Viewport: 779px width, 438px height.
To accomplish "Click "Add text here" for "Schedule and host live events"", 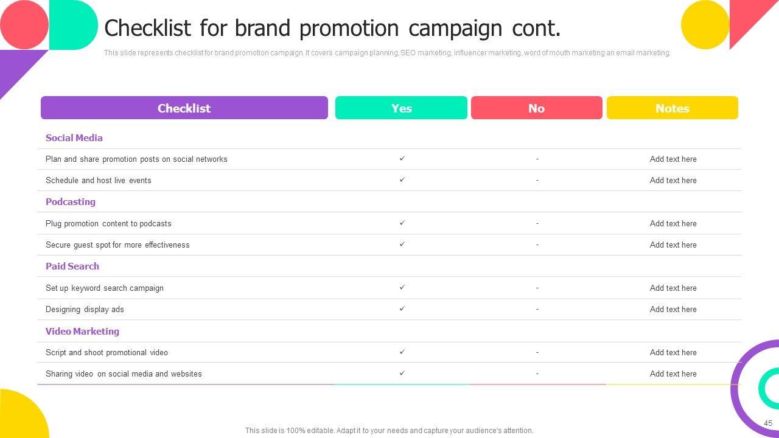I will (x=673, y=181).
